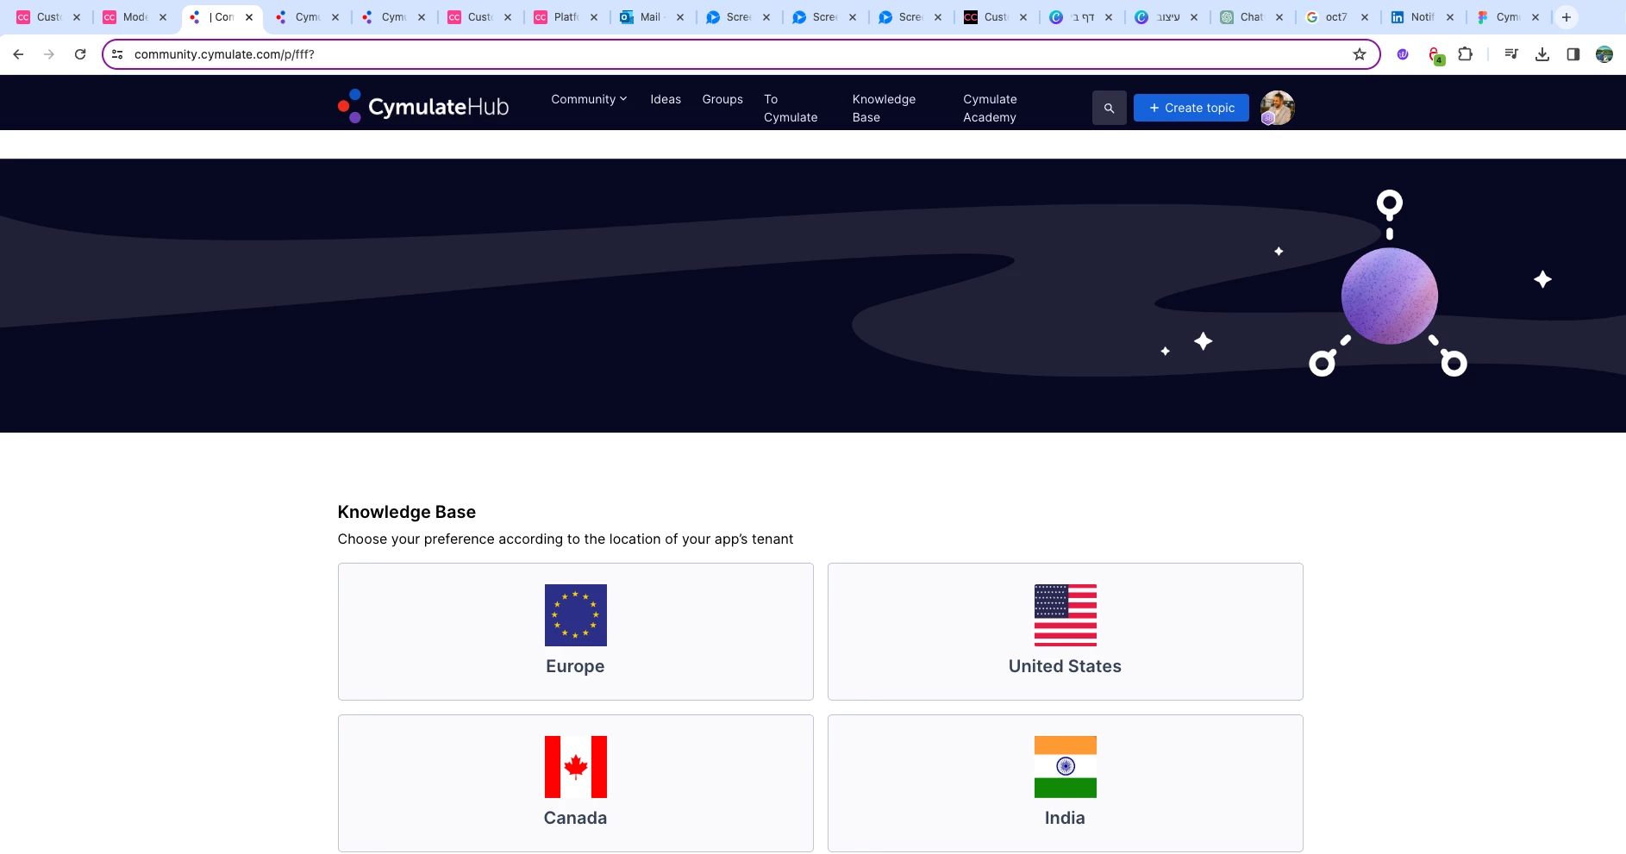Open the red extension with badge 4
Viewport: 1626px width, 854px height.
[x=1435, y=55]
